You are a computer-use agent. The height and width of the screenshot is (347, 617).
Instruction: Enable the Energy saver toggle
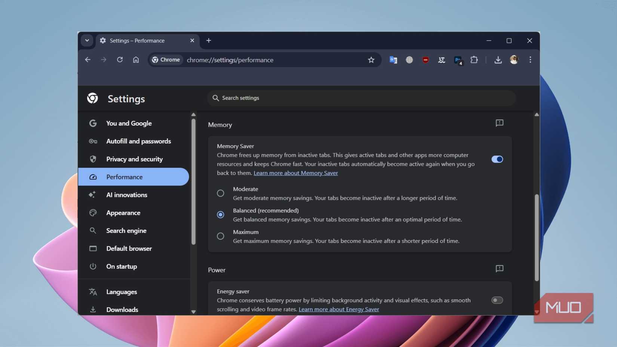pyautogui.click(x=497, y=300)
